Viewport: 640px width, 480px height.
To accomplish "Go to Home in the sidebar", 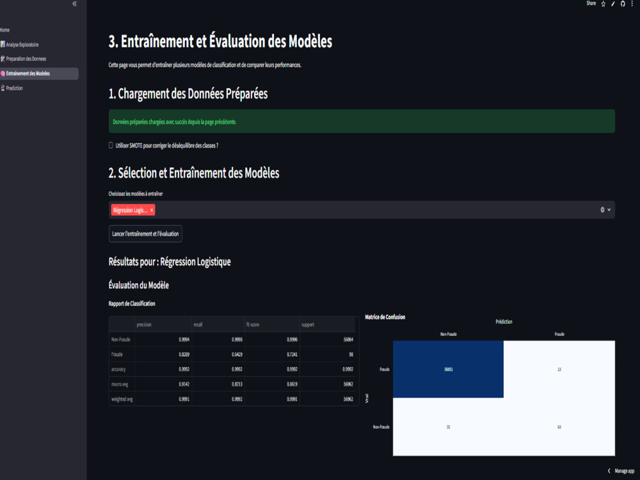I will coord(5,30).
